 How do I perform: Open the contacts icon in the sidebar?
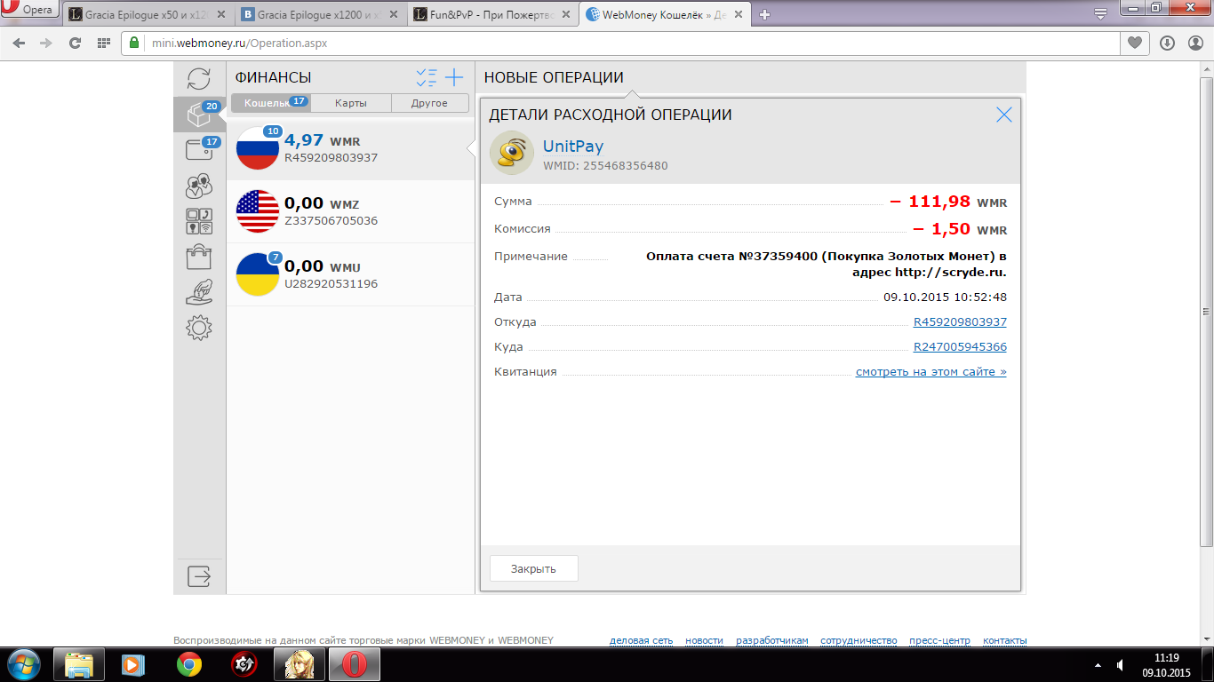coord(199,186)
